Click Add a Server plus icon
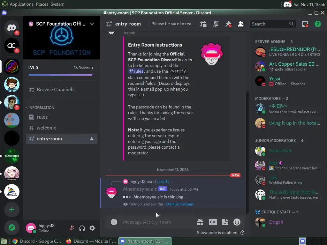Viewport: 327px width, 245px height. [x=12, y=210]
